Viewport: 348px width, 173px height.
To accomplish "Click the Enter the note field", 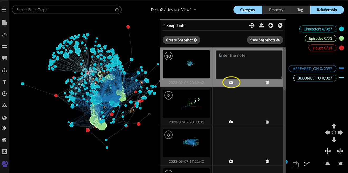I will click(x=249, y=65).
